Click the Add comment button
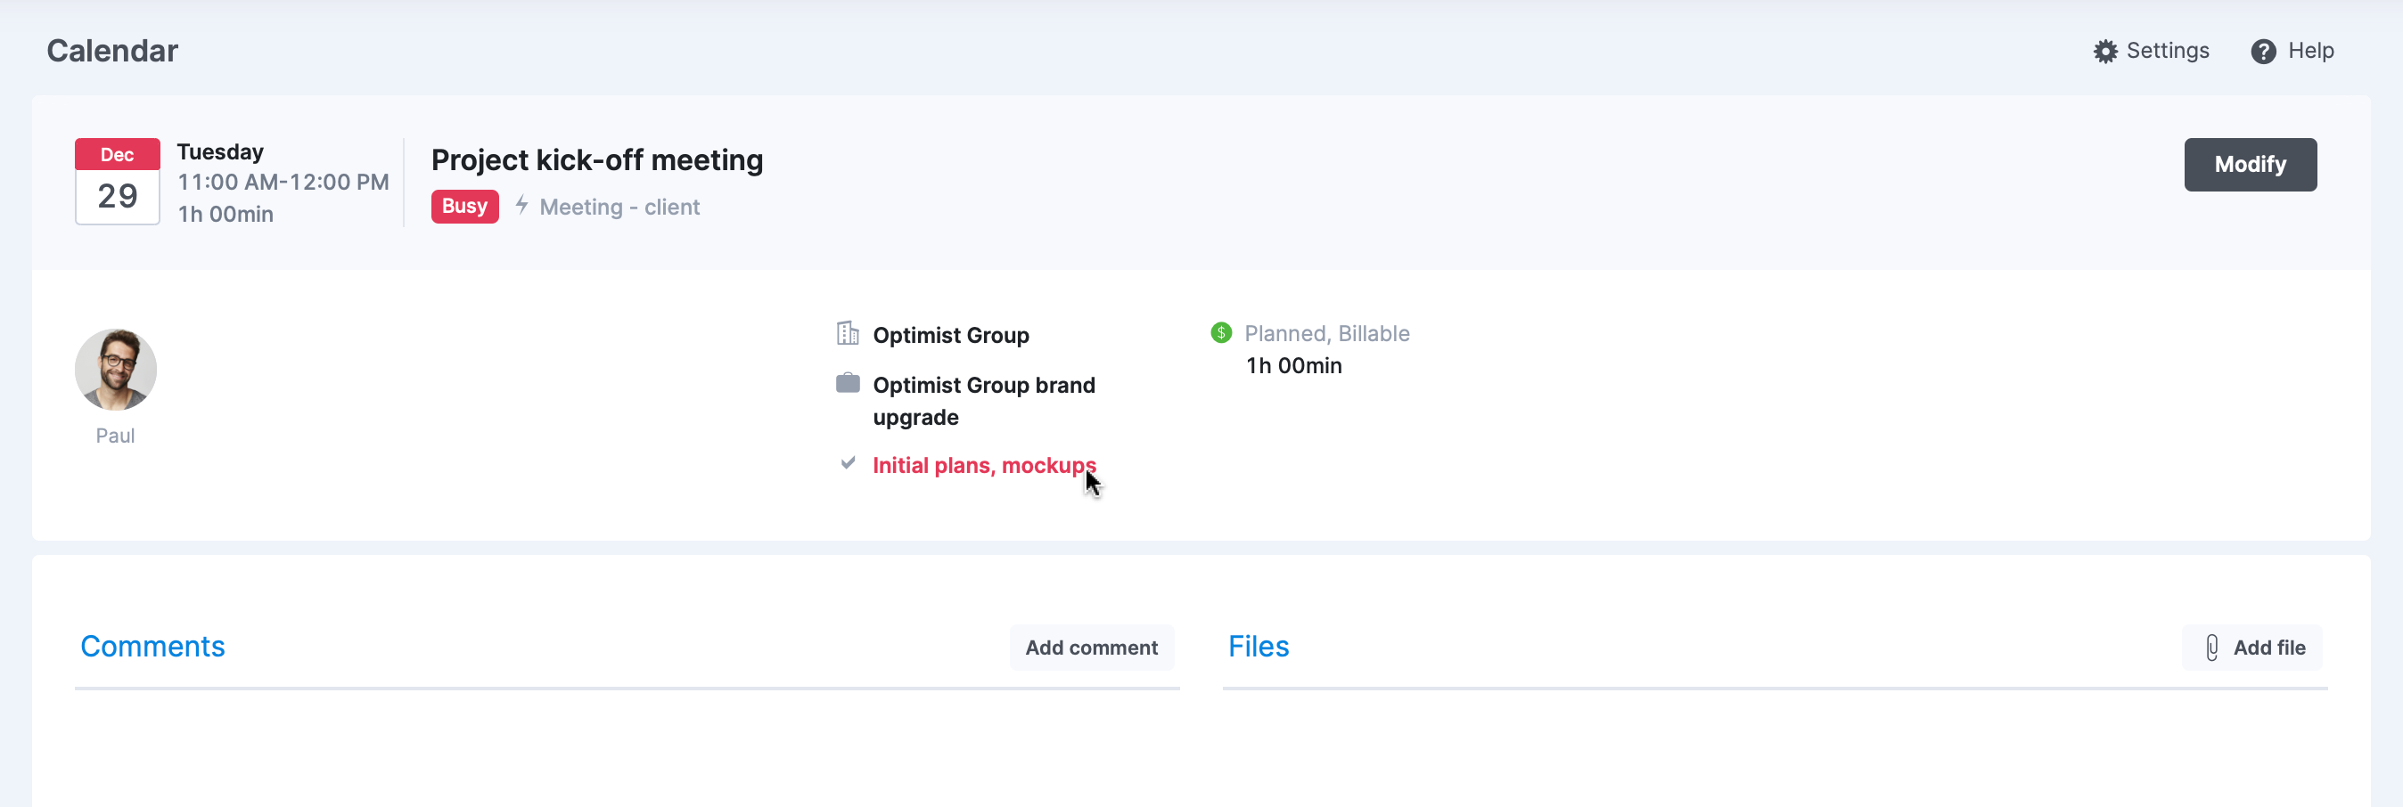 tap(1090, 648)
